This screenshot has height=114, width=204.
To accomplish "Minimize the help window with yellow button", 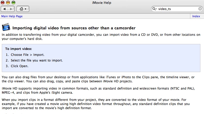I will pyautogui.click(x=8, y=3).
